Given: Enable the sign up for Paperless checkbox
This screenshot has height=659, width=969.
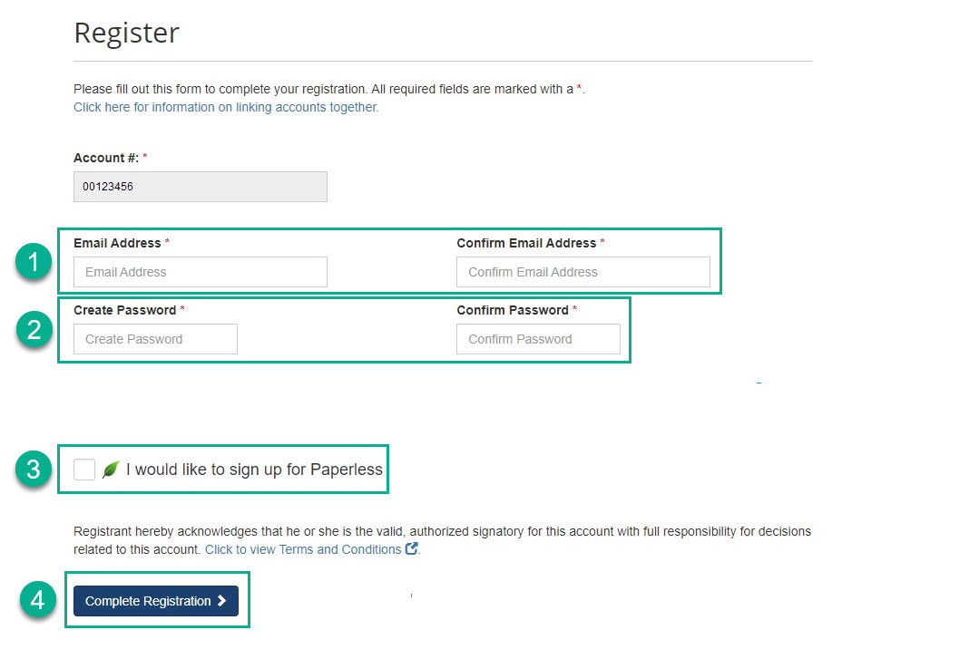Looking at the screenshot, I should pos(84,469).
